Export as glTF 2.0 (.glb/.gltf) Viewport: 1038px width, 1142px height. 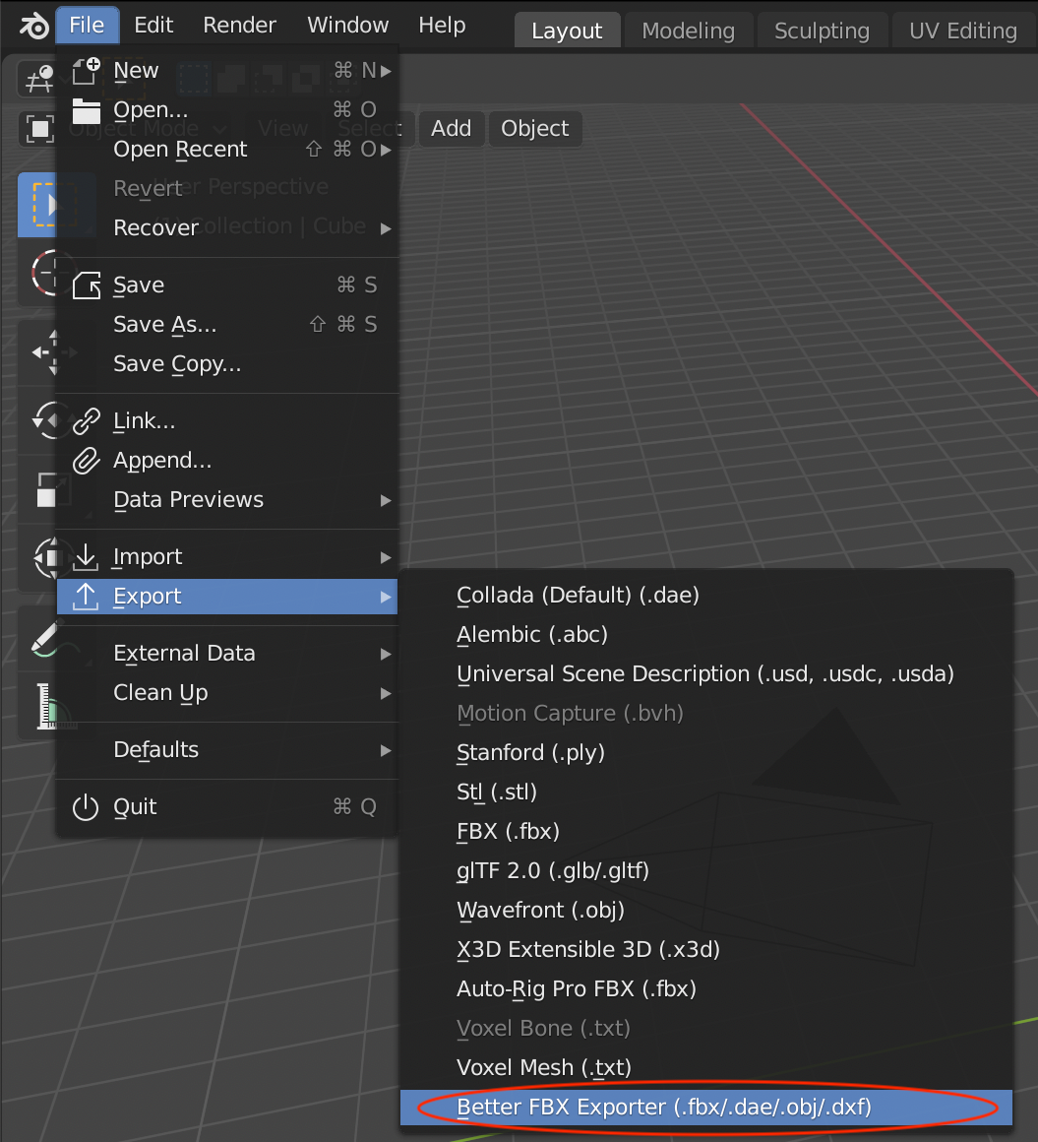(x=706, y=870)
